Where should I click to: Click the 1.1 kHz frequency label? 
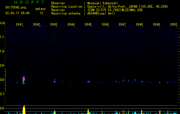point(2,37)
